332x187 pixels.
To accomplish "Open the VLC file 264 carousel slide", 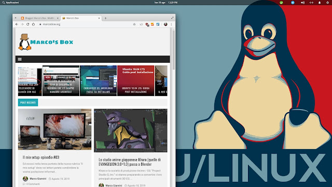I will 30,81.
